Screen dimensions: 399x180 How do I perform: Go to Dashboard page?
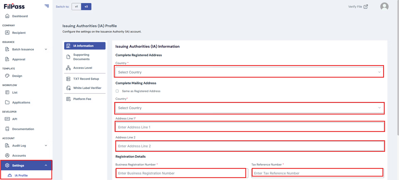20,16
